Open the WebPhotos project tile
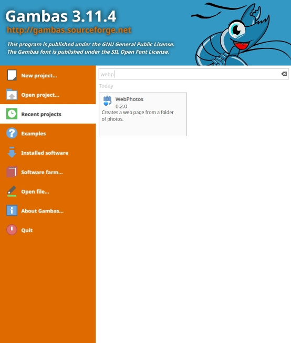The height and width of the screenshot is (343, 291). coord(143,114)
